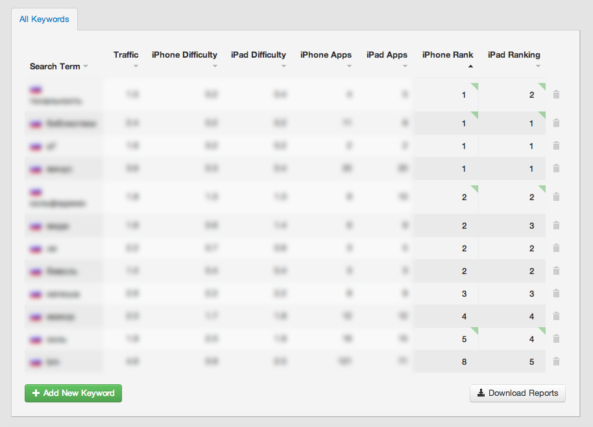
Task: Sort by the iPad Ranking column arrow
Action: pyautogui.click(x=538, y=66)
